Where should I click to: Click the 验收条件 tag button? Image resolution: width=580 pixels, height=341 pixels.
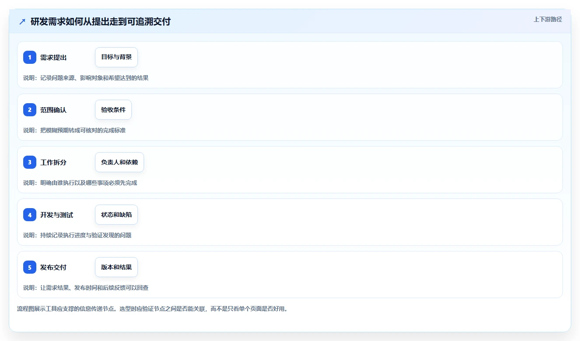click(x=113, y=110)
